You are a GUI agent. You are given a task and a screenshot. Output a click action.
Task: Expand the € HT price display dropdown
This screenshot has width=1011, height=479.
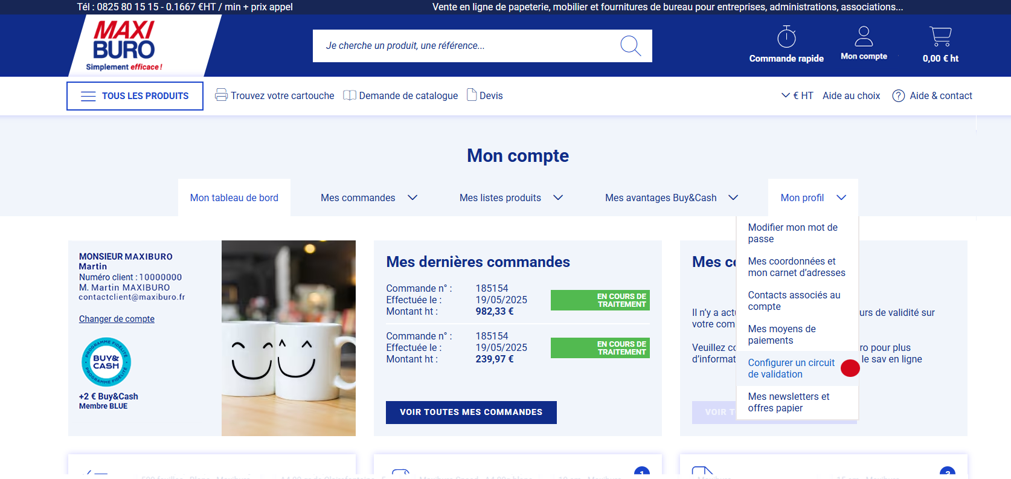tap(797, 95)
